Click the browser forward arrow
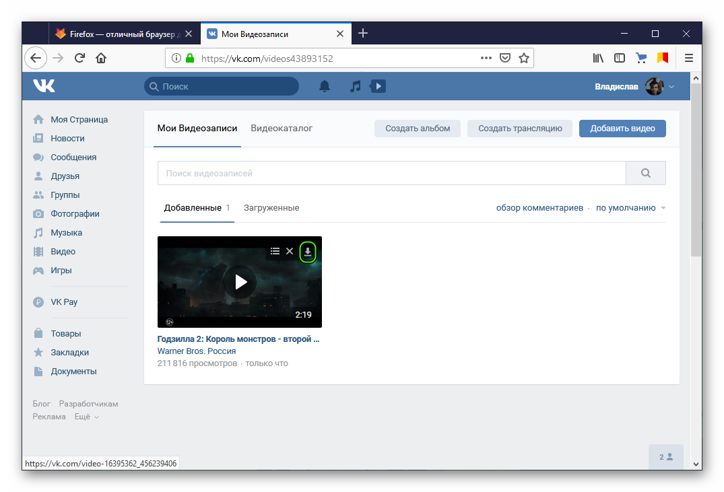Image resolution: width=724 pixels, height=492 pixels. tap(58, 58)
